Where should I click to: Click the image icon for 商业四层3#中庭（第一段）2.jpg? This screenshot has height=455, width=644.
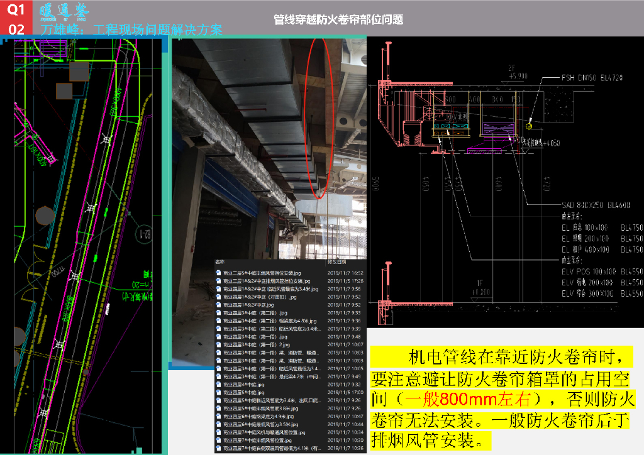[218, 344]
